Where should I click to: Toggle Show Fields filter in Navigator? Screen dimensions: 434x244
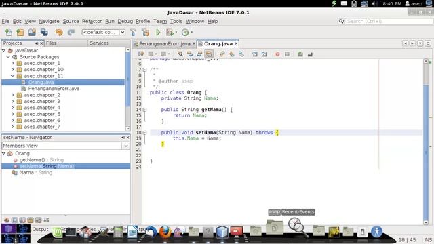point(14,220)
